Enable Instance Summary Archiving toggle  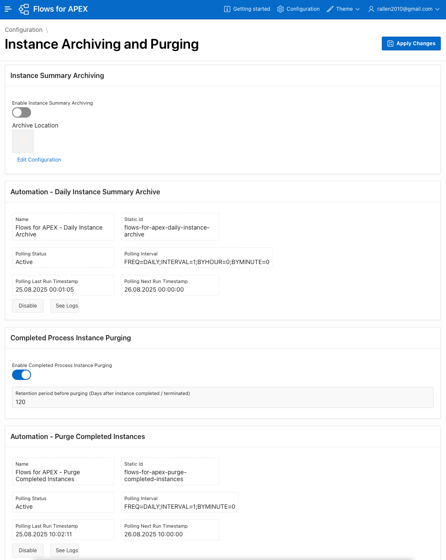22,112
